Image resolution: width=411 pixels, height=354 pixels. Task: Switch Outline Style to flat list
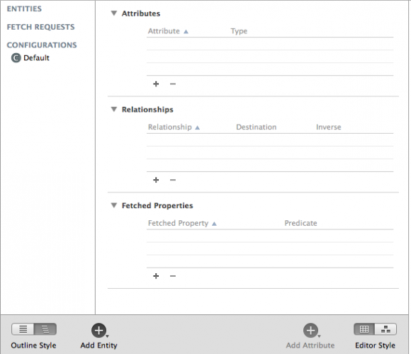click(23, 329)
